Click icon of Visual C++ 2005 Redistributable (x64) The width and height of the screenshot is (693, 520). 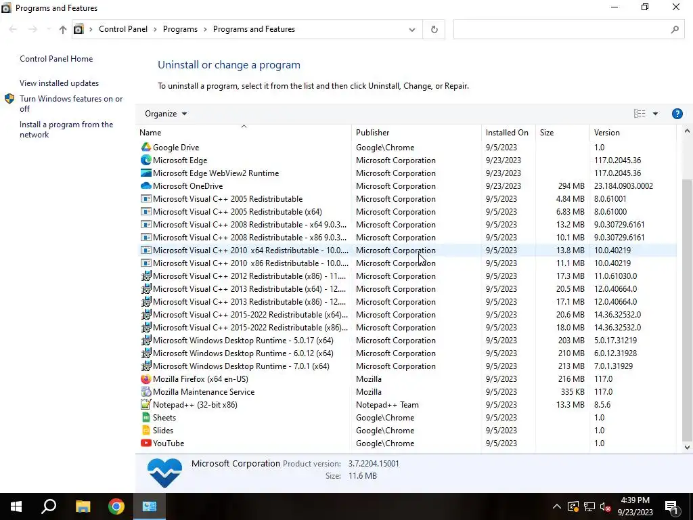coord(146,212)
